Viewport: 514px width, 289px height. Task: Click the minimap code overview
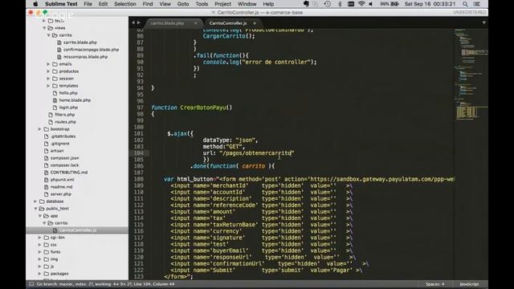pyautogui.click(x=471, y=75)
